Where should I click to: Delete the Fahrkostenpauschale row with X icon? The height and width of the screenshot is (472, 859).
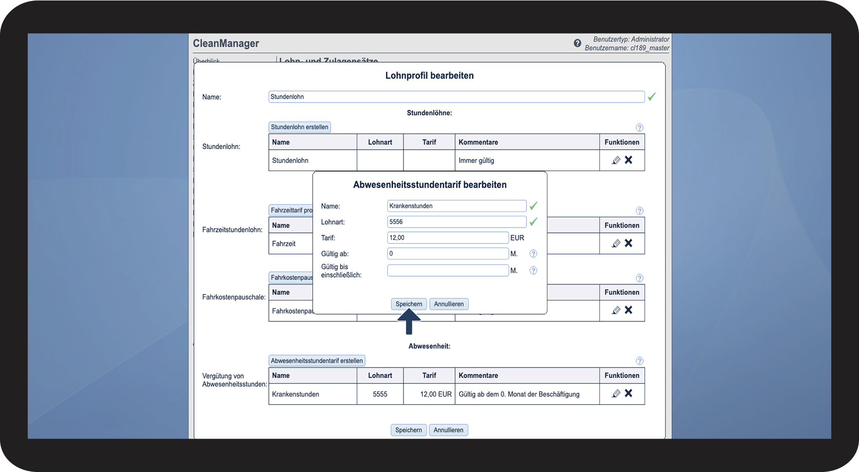click(629, 310)
